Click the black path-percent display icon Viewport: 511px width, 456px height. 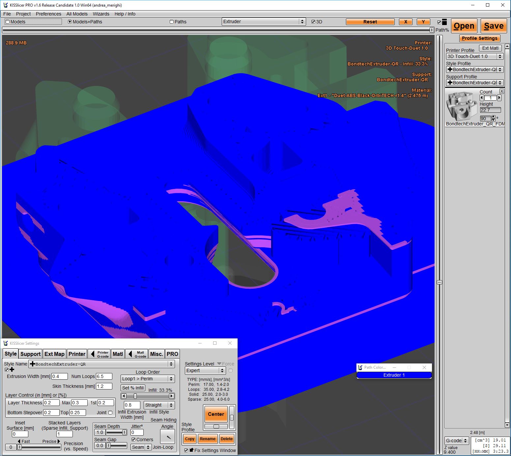444,22
